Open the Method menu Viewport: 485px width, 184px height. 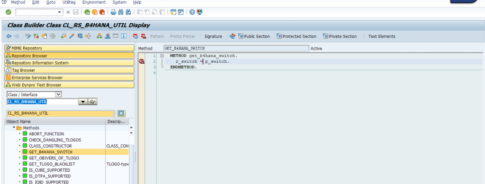(x=18, y=2)
